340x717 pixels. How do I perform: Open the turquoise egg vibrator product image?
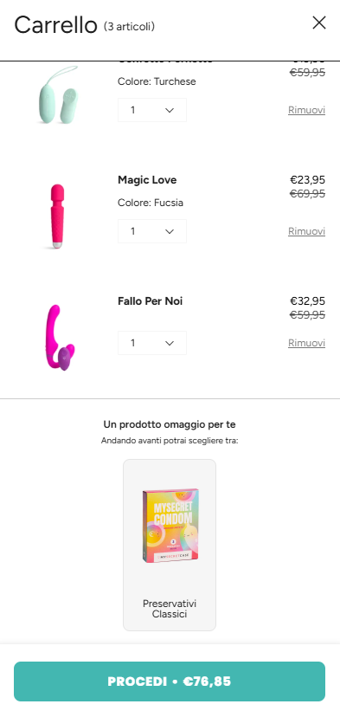coord(57,94)
